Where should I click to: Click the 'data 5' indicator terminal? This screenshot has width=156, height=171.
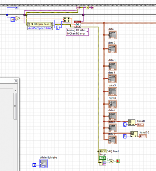113,91
